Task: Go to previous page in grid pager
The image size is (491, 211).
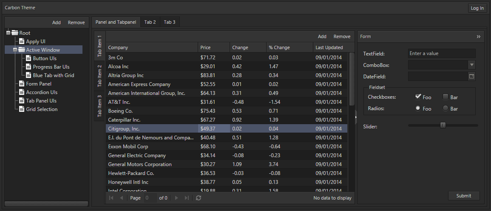Action: 122,197
